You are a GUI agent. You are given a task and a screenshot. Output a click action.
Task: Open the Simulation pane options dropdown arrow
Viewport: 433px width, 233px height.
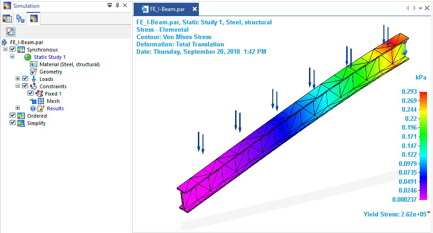tap(109, 6)
